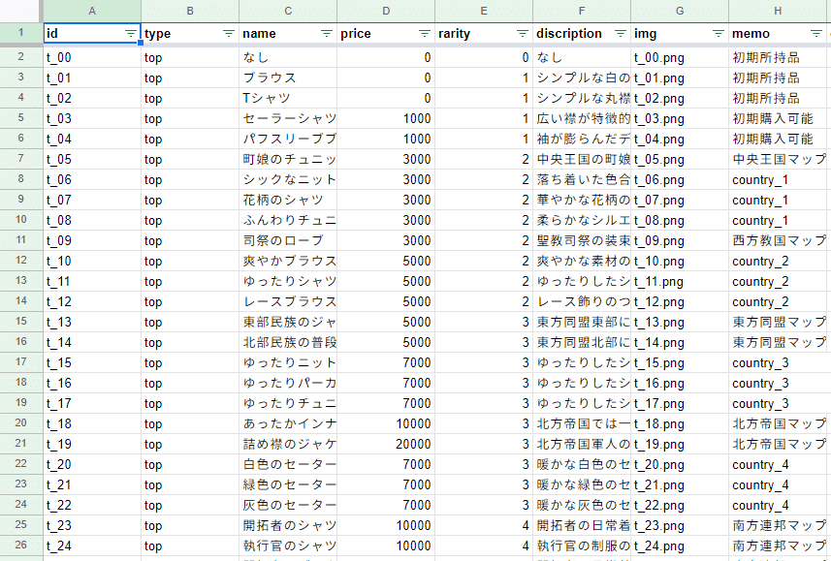
Task: Select column A header
Action: 92,11
